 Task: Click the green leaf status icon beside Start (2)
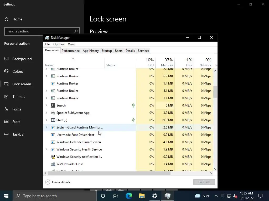coord(133,120)
